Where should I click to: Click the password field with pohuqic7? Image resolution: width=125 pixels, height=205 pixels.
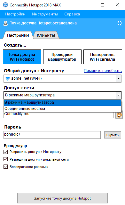point(52,135)
